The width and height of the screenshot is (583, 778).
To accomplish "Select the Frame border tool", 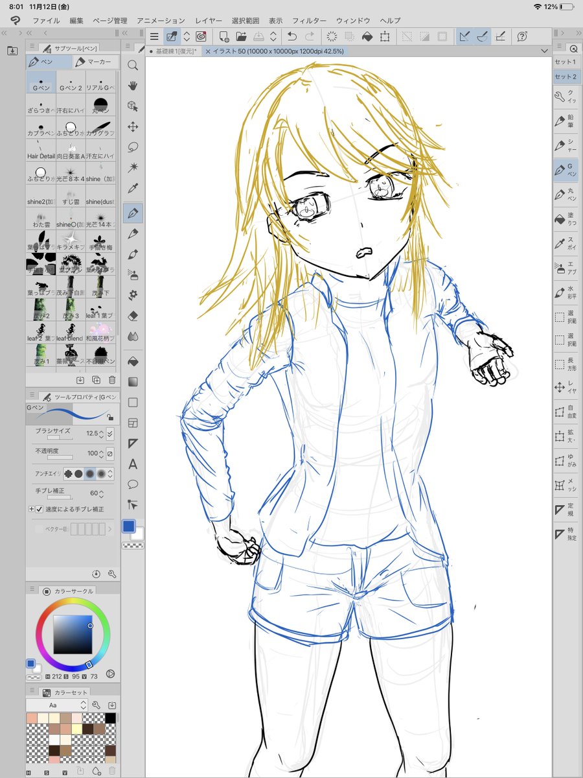I will pos(133,423).
